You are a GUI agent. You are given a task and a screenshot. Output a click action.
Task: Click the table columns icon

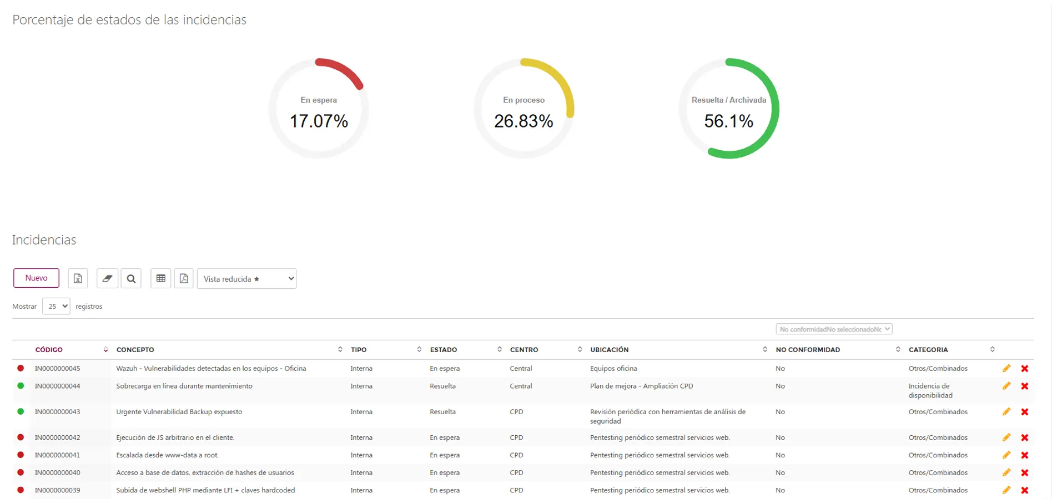pos(160,278)
